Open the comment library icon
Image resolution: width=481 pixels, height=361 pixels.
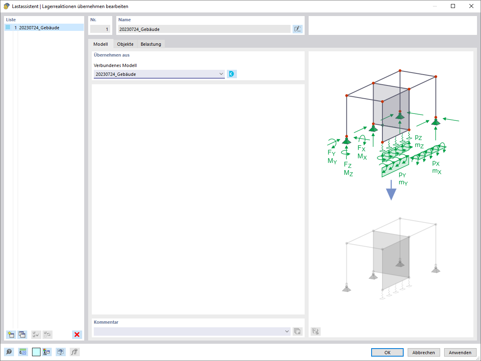tap(297, 331)
